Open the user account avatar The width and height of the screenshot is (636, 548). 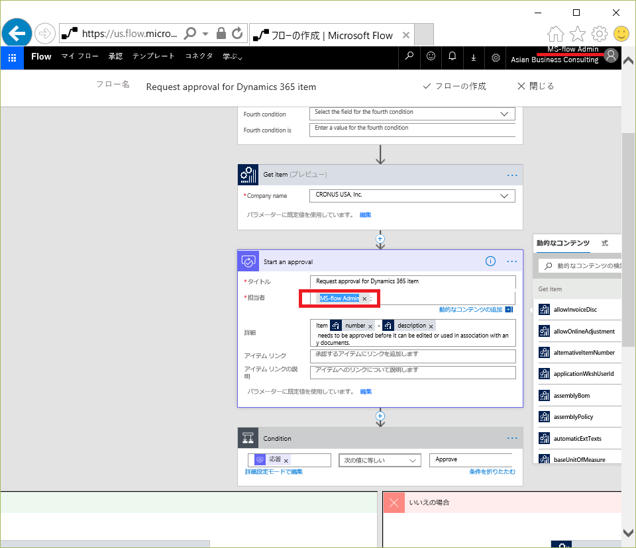tap(611, 55)
